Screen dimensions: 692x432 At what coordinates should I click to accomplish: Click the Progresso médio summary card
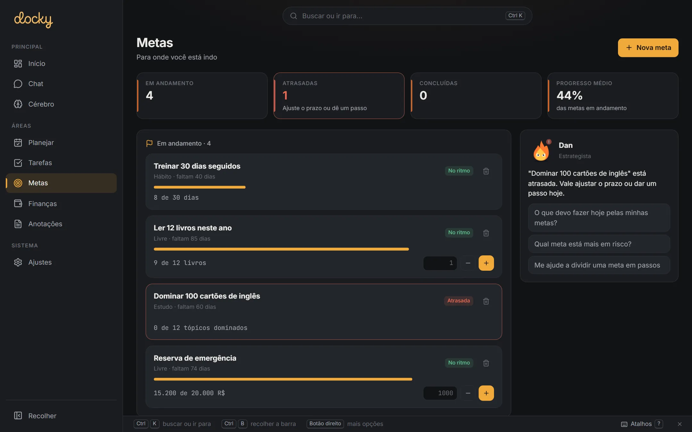pos(613,96)
